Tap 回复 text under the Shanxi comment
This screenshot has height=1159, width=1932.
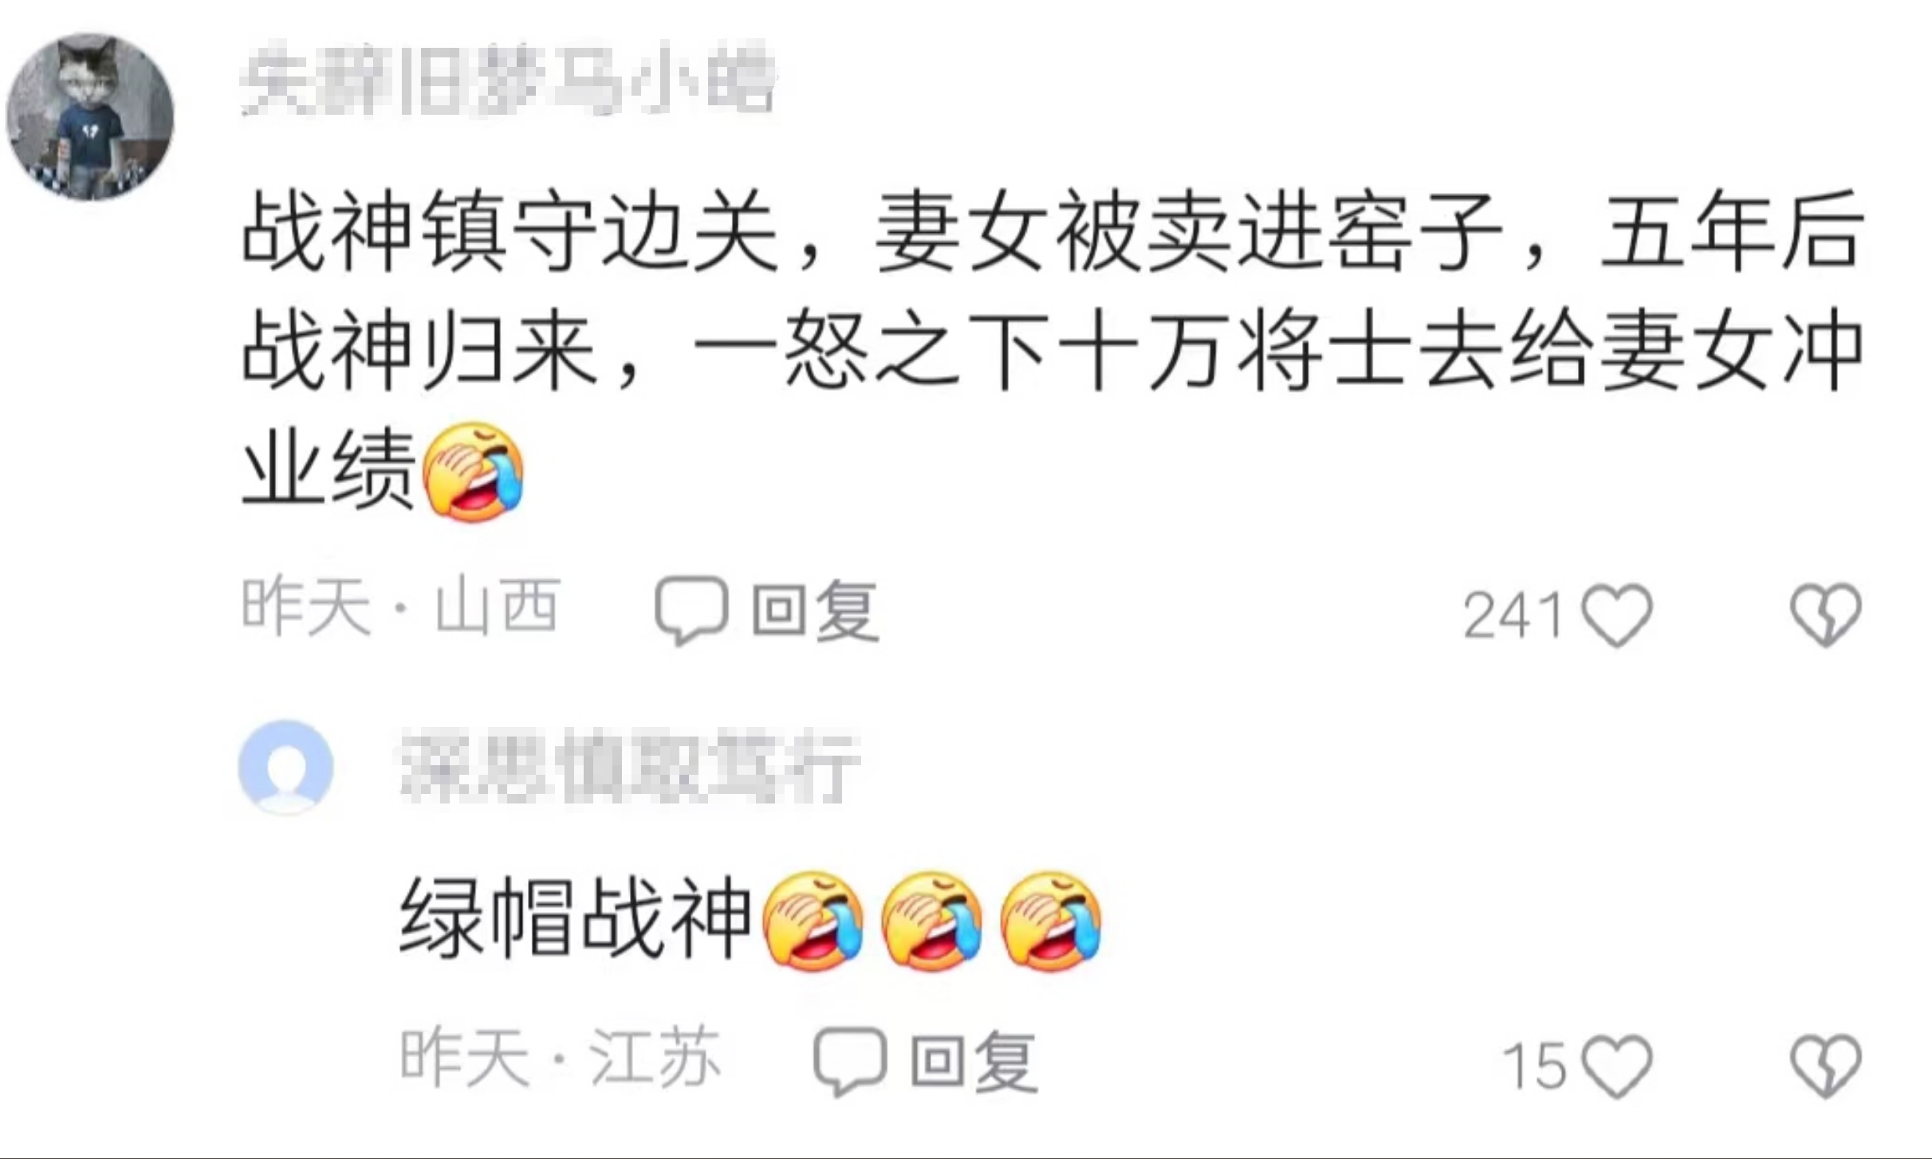pyautogui.click(x=815, y=611)
